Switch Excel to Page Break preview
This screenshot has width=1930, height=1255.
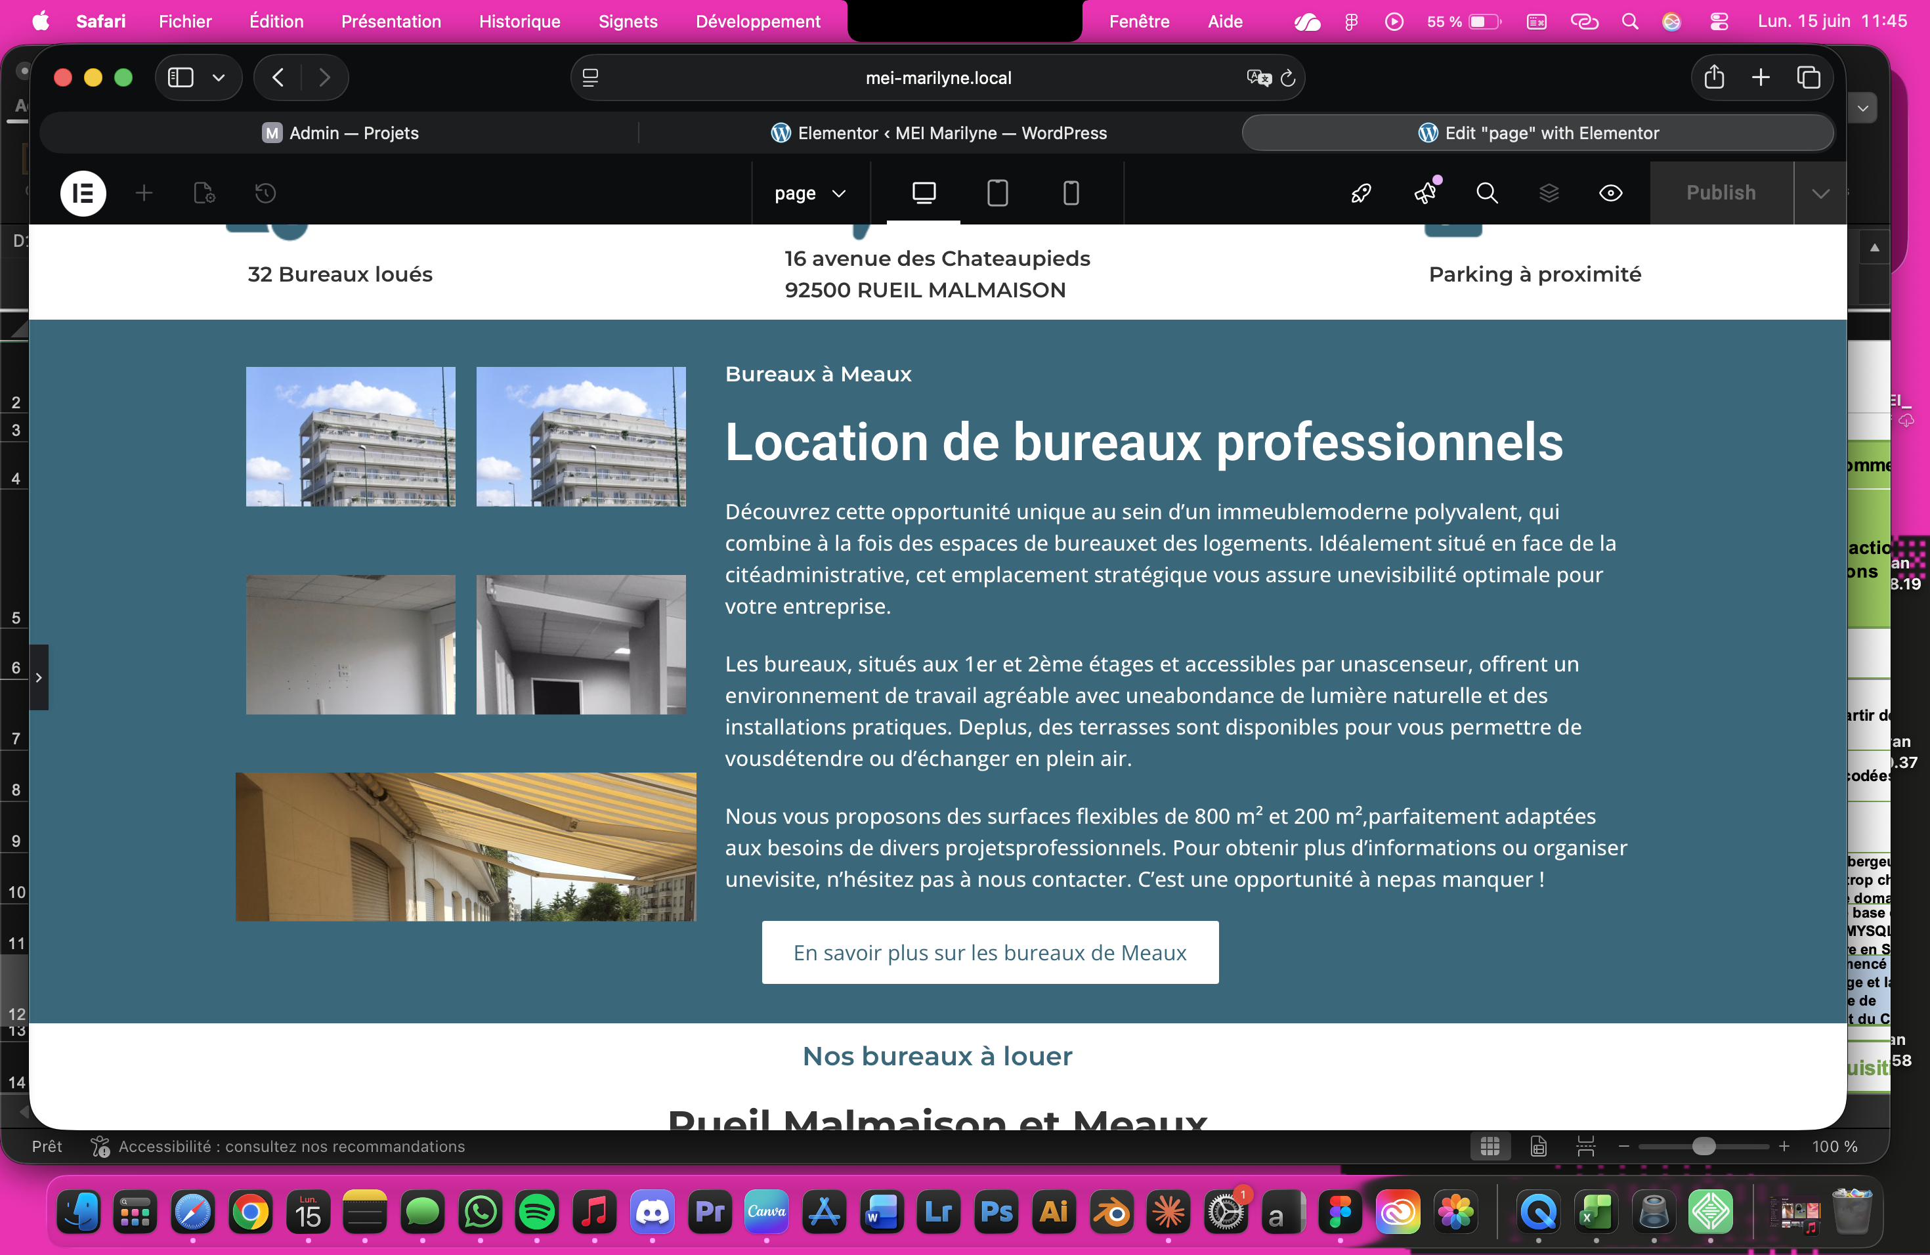[1585, 1146]
